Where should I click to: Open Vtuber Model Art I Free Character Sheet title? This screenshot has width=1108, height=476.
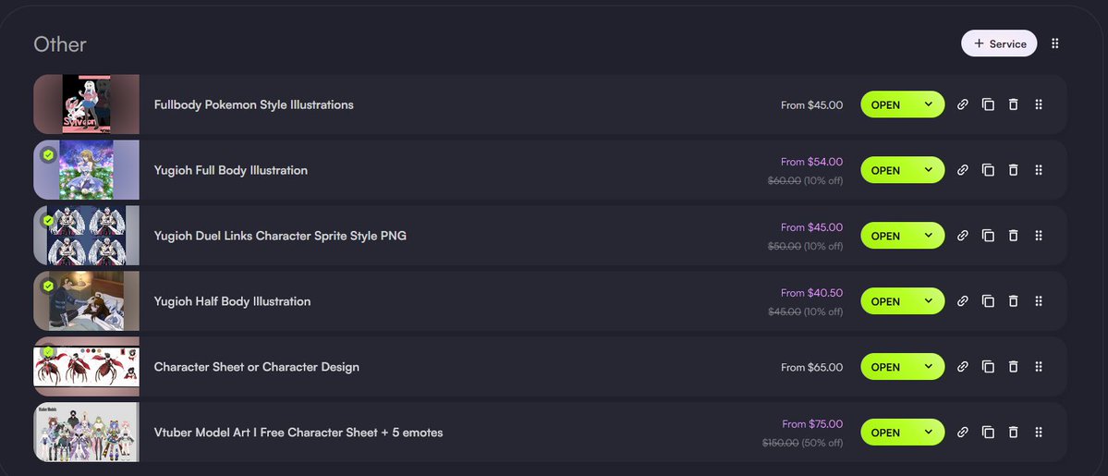point(298,433)
